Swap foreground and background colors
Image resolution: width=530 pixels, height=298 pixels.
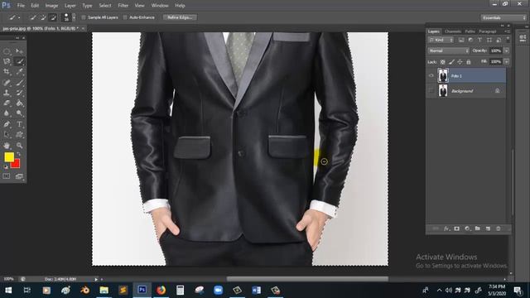[19, 154]
